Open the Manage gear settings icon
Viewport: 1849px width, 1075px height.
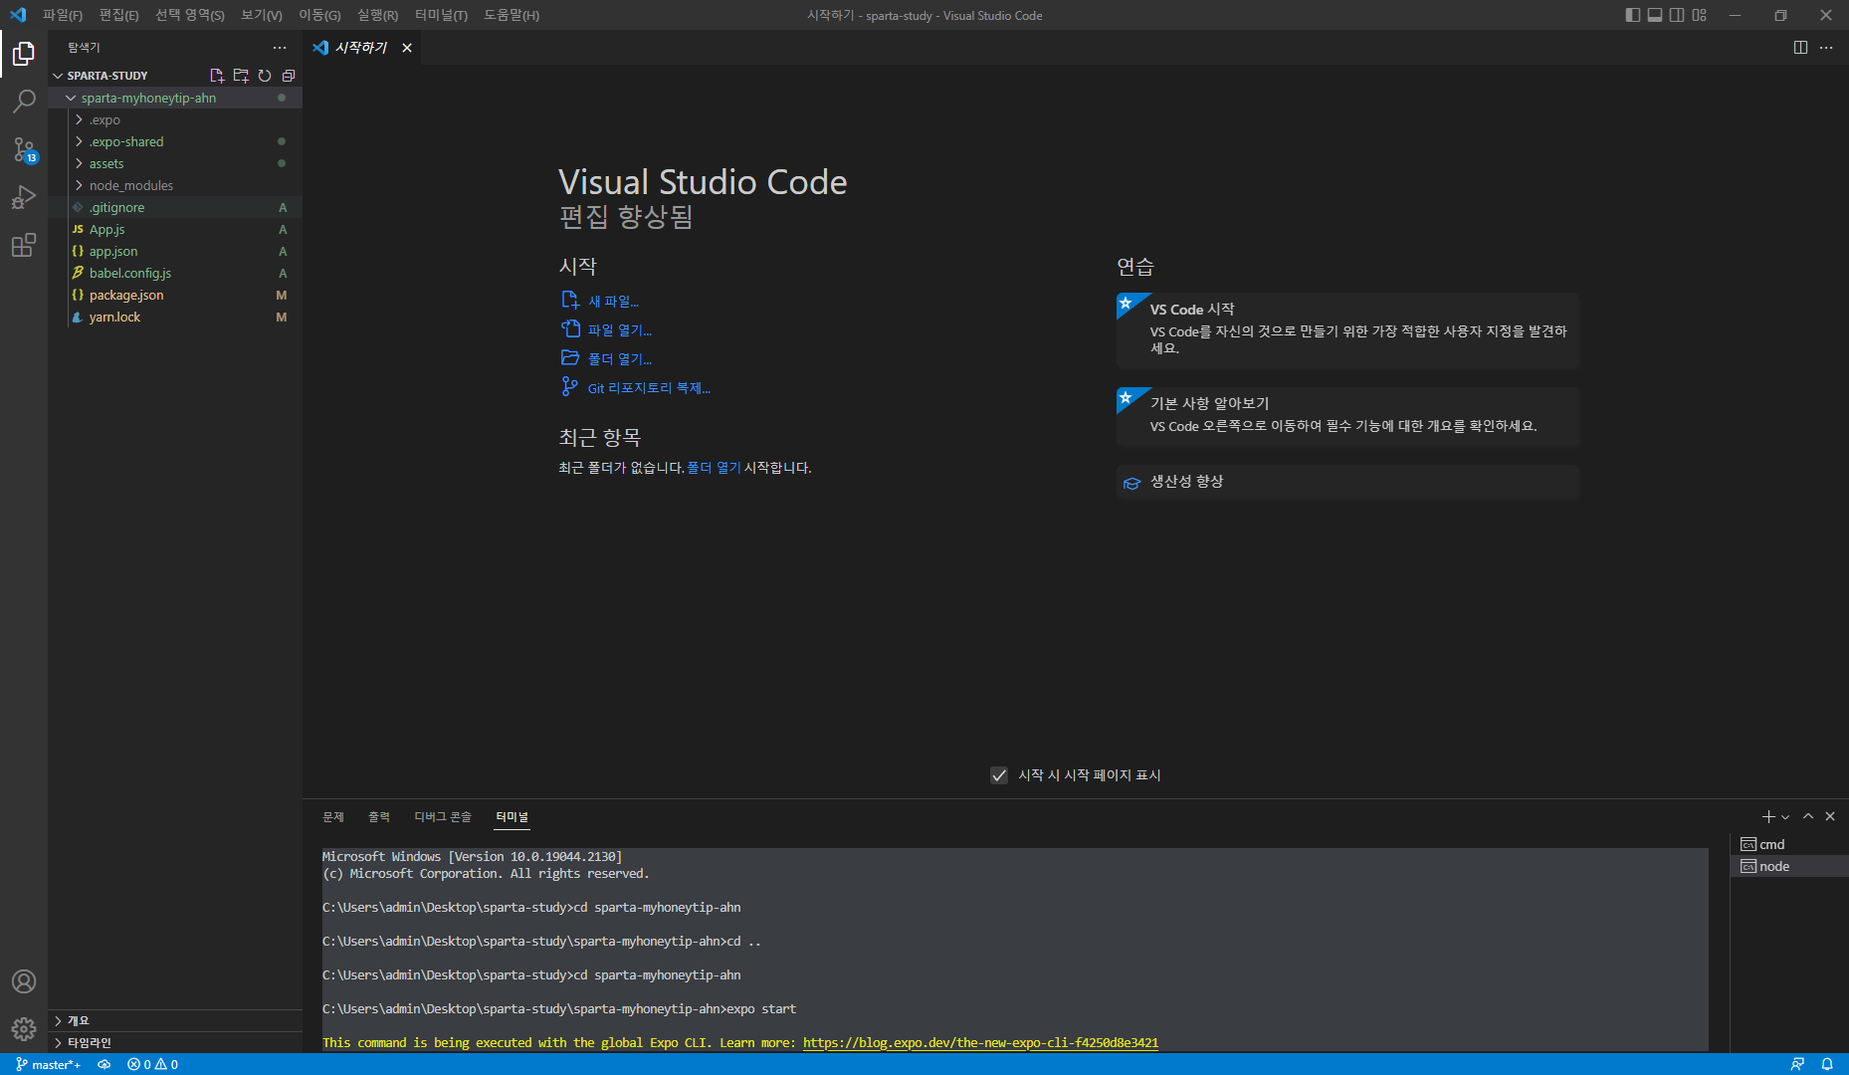(x=24, y=1029)
